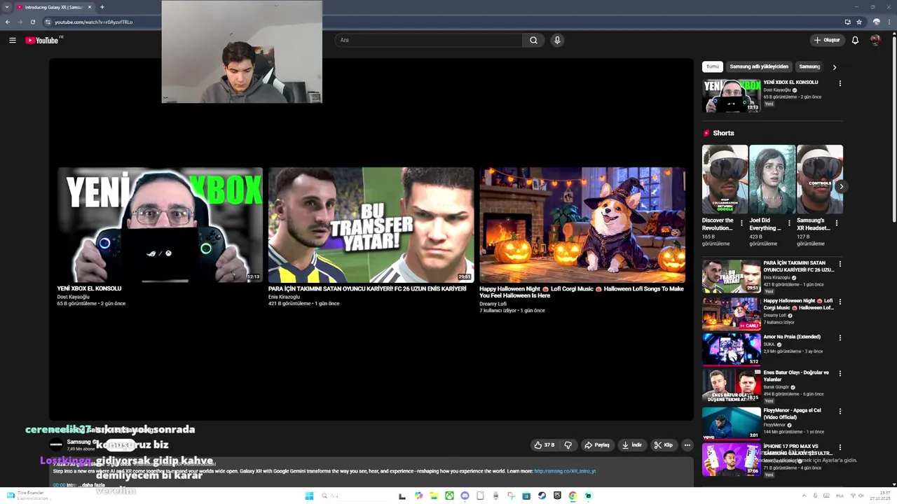Image resolution: width=897 pixels, height=504 pixels.
Task: Open options for iPhone 17 Pro Max video
Action: point(840,447)
